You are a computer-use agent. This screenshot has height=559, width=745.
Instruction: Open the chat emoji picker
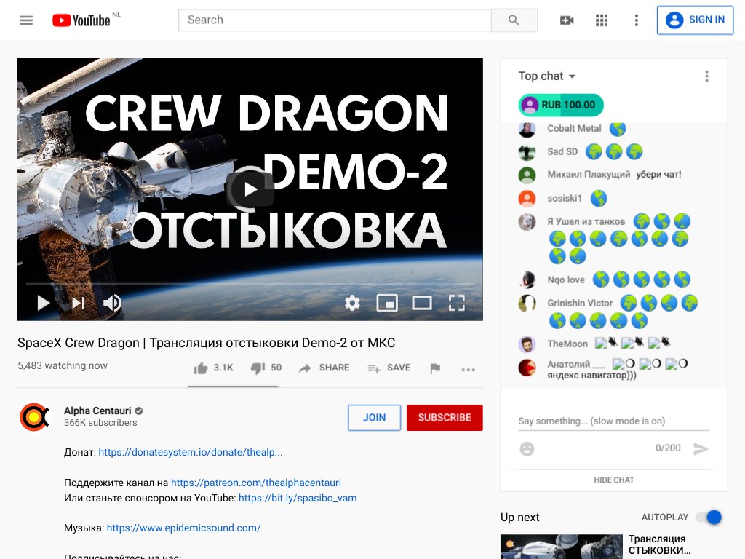(527, 448)
